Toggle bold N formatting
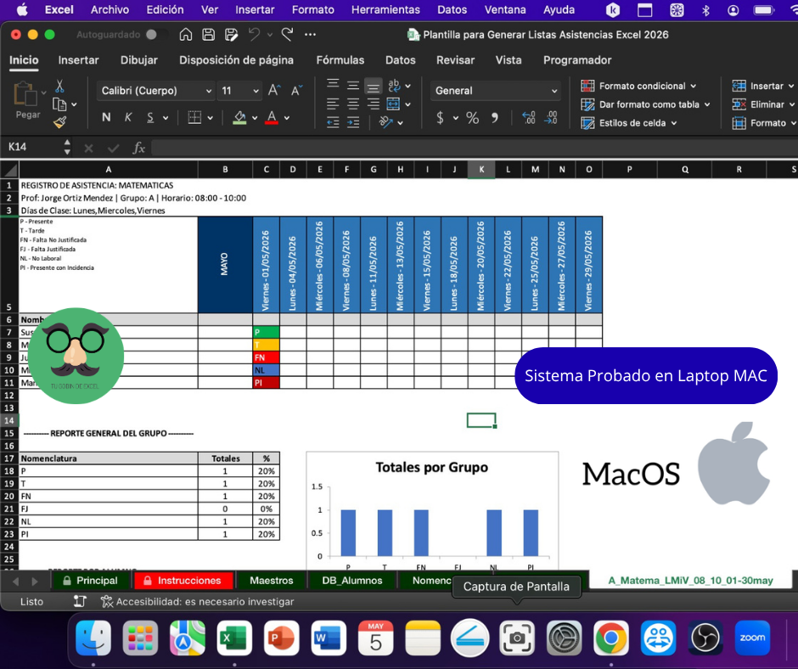 (x=106, y=118)
